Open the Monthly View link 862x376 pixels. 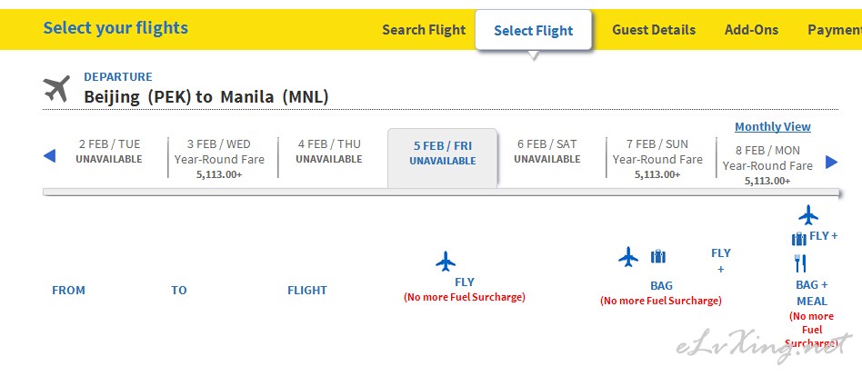[x=772, y=127]
